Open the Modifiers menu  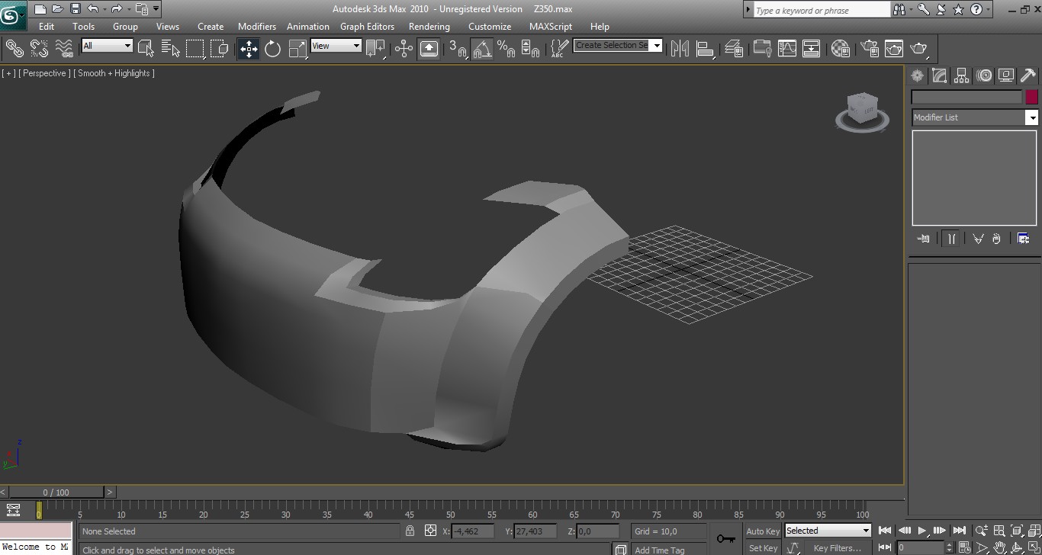pos(256,26)
